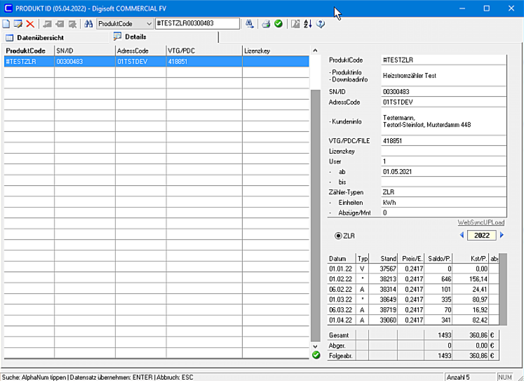The height and width of the screenshot is (381, 524).
Task: Click the edit record icon
Action: [18, 24]
